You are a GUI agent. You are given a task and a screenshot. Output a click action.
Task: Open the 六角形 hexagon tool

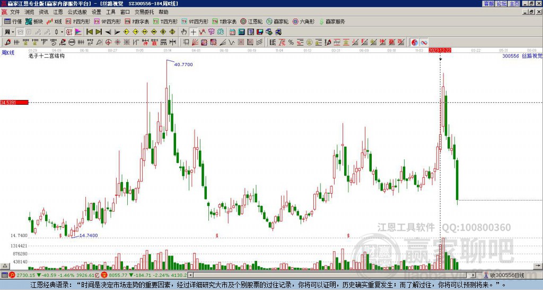point(303,21)
